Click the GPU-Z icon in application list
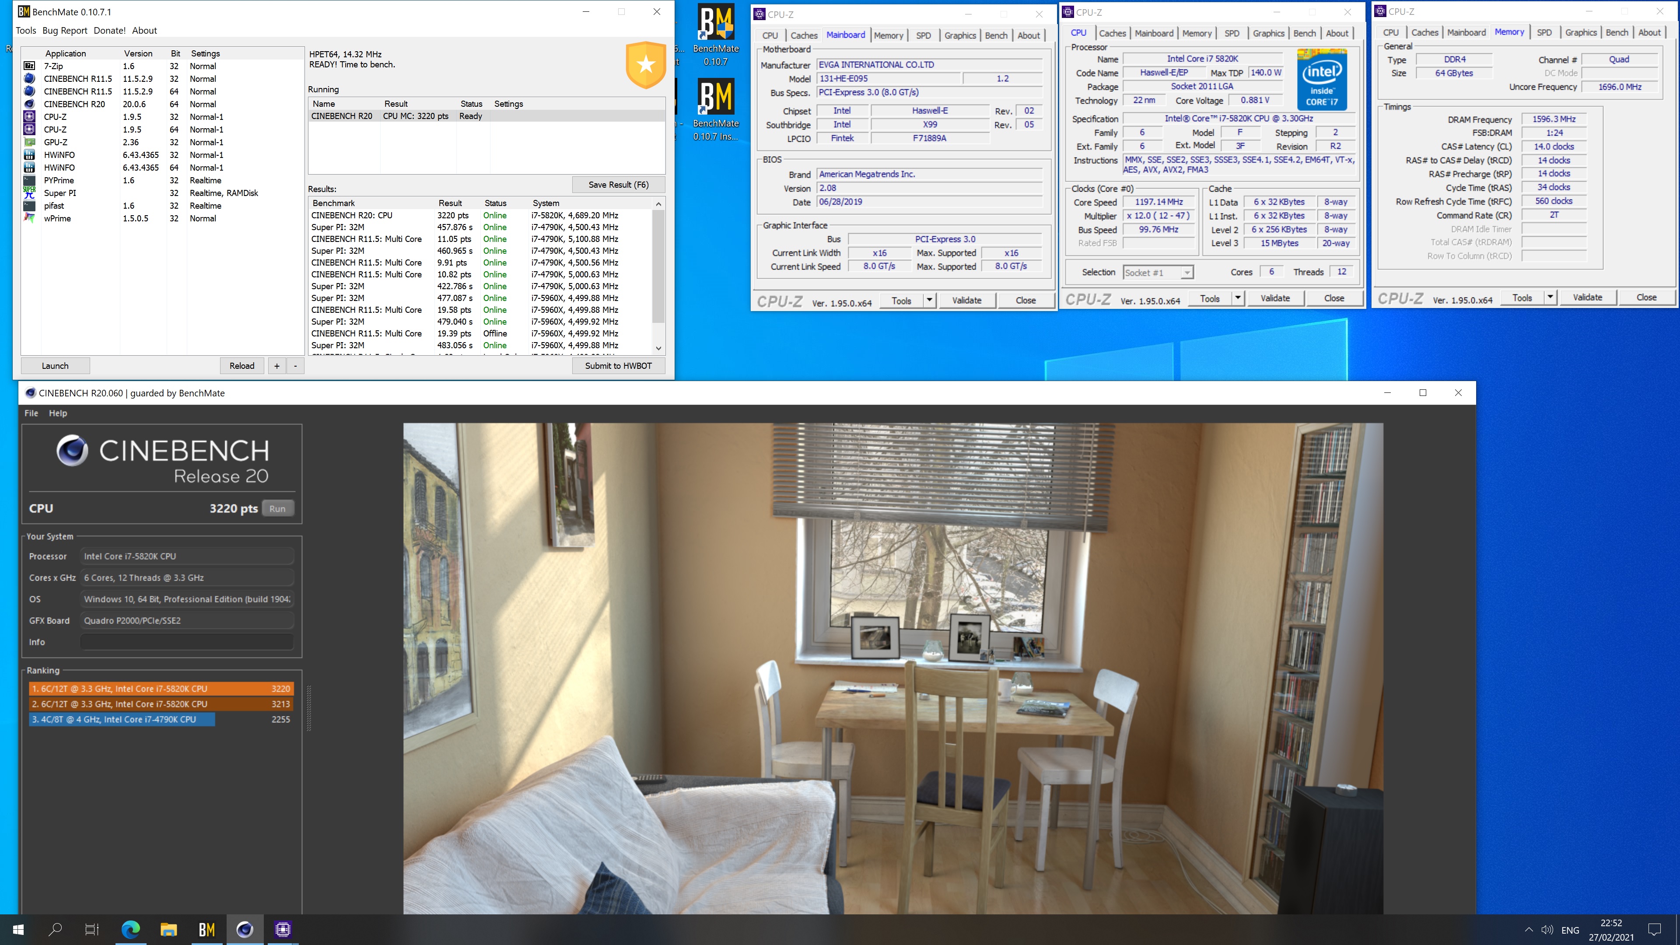 pyautogui.click(x=29, y=142)
